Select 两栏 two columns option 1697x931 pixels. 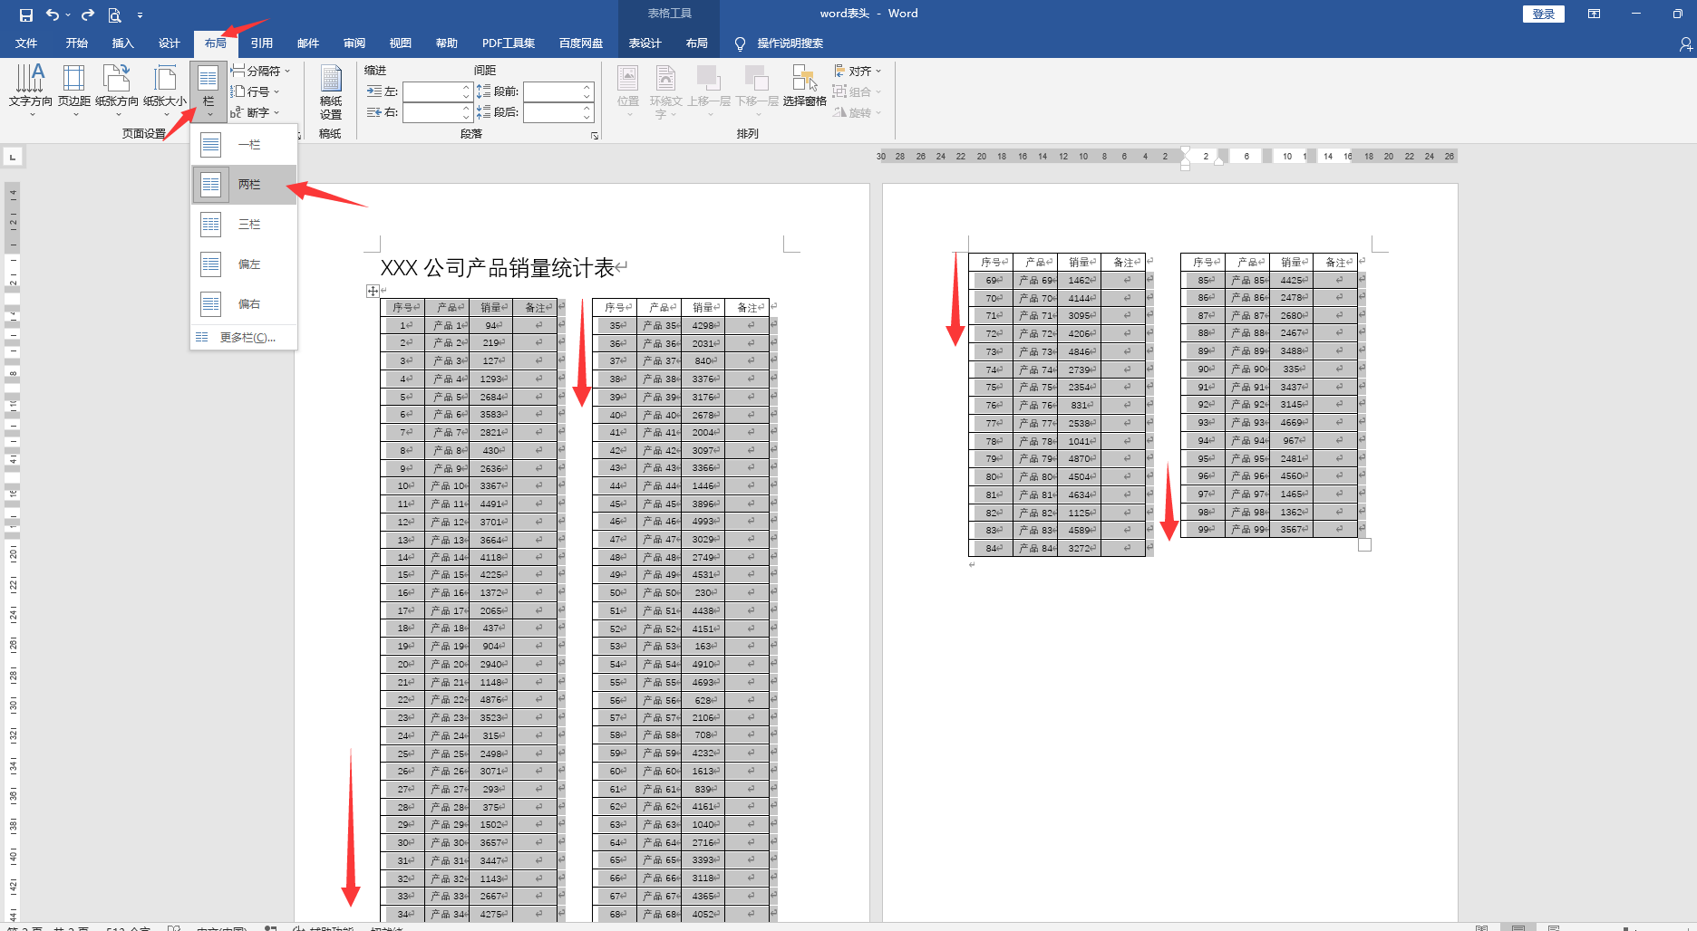tap(245, 185)
